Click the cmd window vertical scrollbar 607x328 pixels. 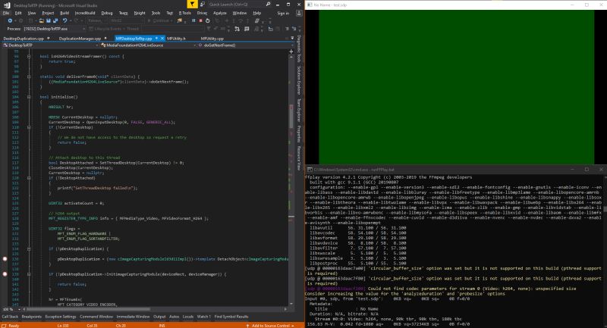(x=605, y=251)
